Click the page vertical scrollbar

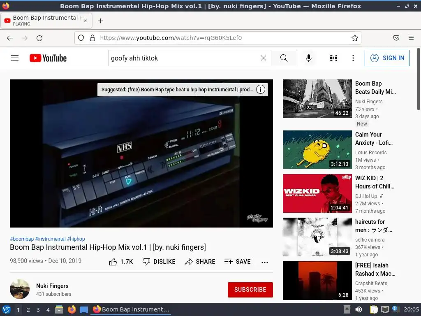418,79
